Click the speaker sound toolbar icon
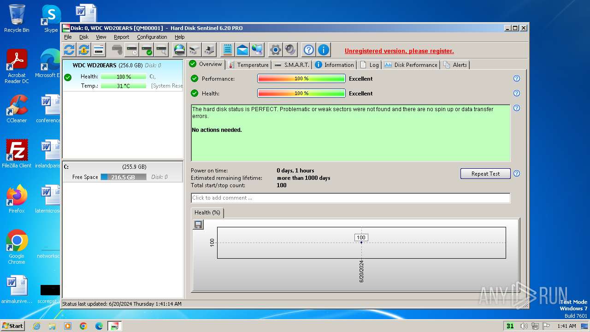590x332 pixels. pyautogui.click(x=290, y=50)
